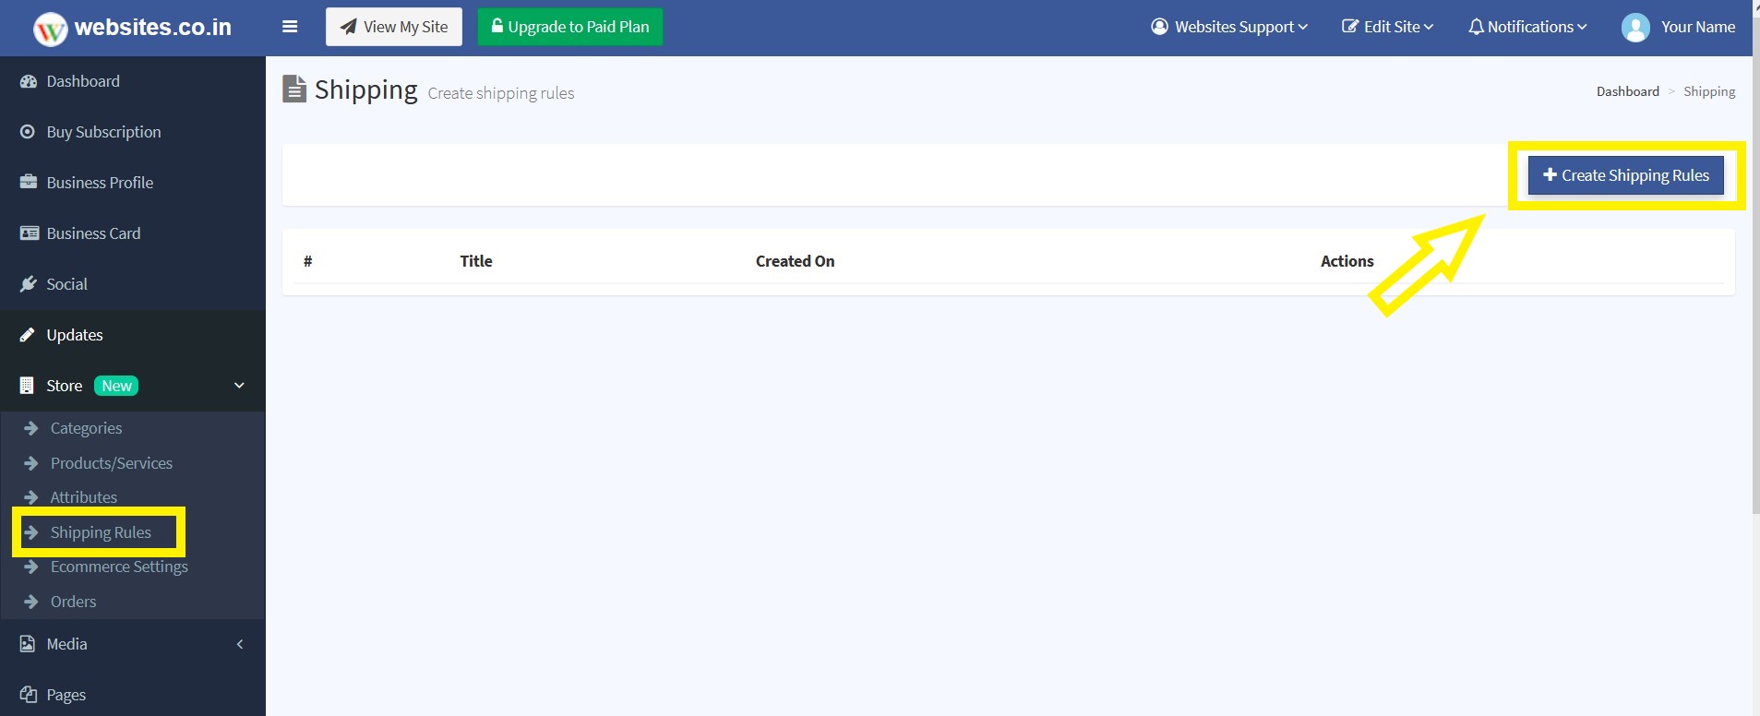Click the Buy Subscription circle icon

click(28, 132)
